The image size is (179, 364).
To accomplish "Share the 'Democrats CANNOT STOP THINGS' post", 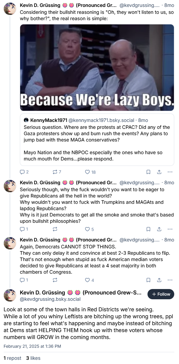I will (159, 280).
